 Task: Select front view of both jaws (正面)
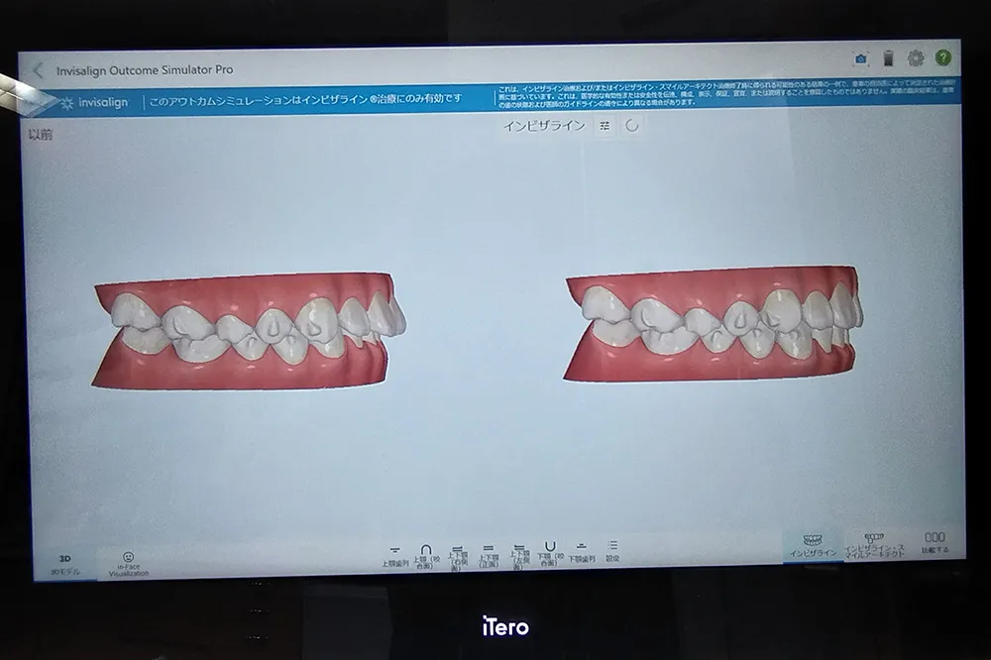point(488,554)
